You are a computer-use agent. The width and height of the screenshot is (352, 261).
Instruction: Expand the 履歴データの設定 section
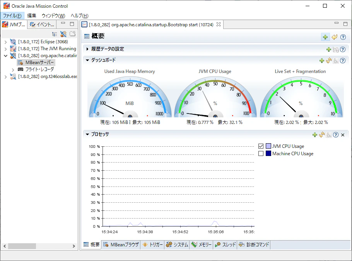pyautogui.click(x=87, y=49)
